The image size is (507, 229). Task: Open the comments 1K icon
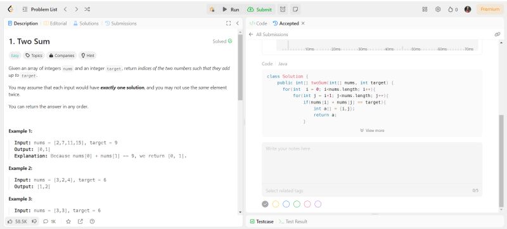pyautogui.click(x=49, y=221)
